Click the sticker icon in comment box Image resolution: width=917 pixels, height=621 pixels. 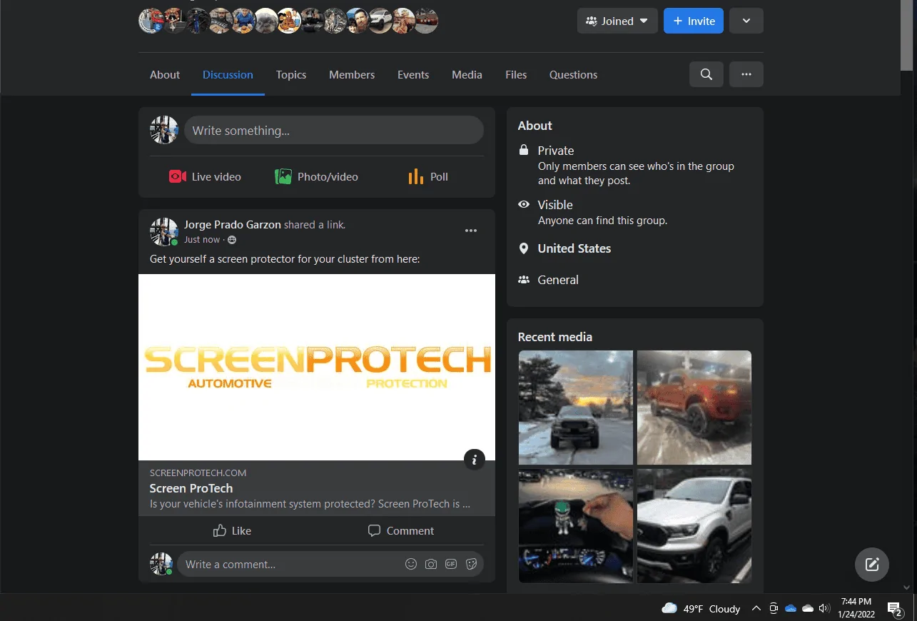[x=471, y=564]
